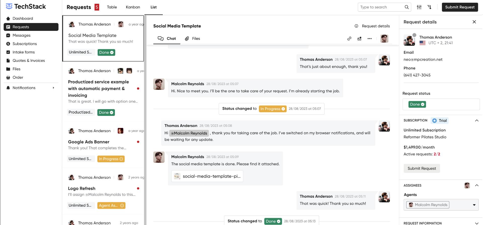The height and width of the screenshot is (225, 483).
Task: Open the Files tab in the request
Action: coord(192,38)
